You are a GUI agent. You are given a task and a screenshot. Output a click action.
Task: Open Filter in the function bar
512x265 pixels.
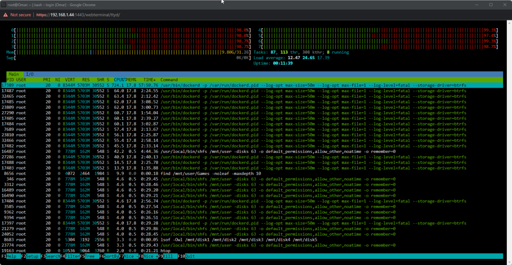tap(70, 256)
